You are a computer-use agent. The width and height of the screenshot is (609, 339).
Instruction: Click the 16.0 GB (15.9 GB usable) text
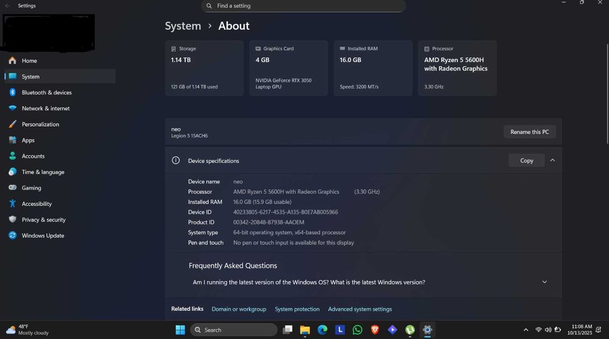262,202
